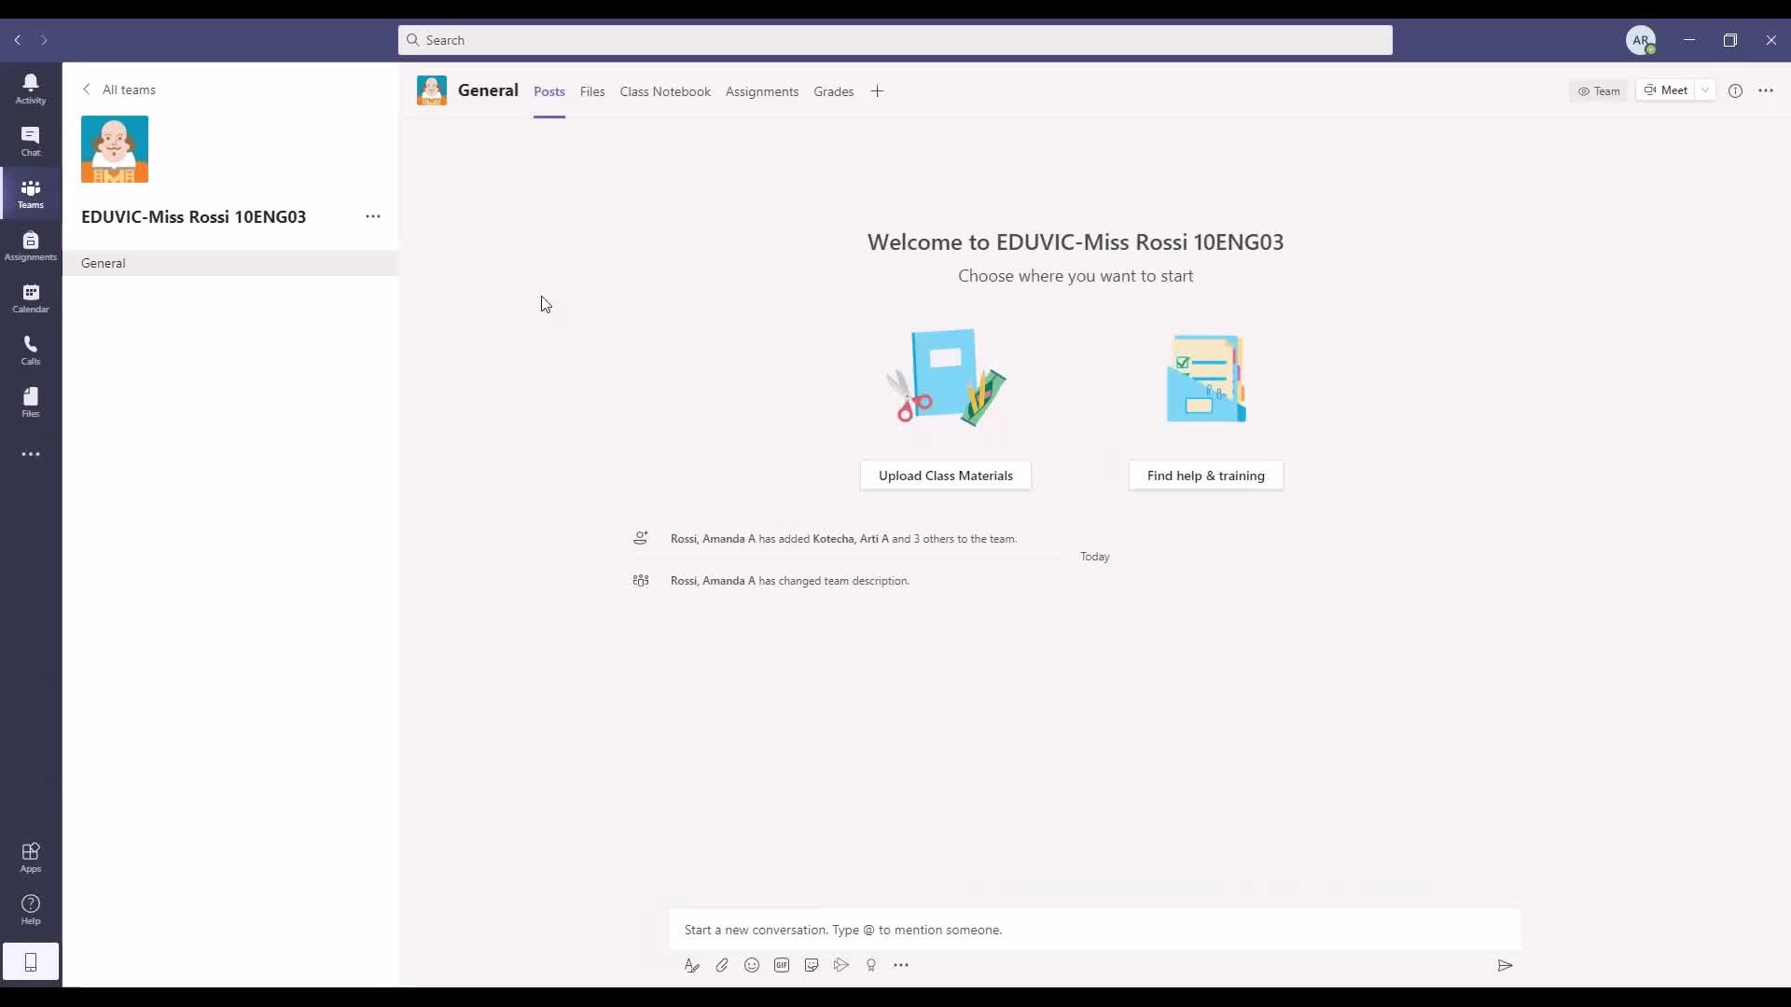
Task: Go forward with the navigation arrow
Action: 44,40
